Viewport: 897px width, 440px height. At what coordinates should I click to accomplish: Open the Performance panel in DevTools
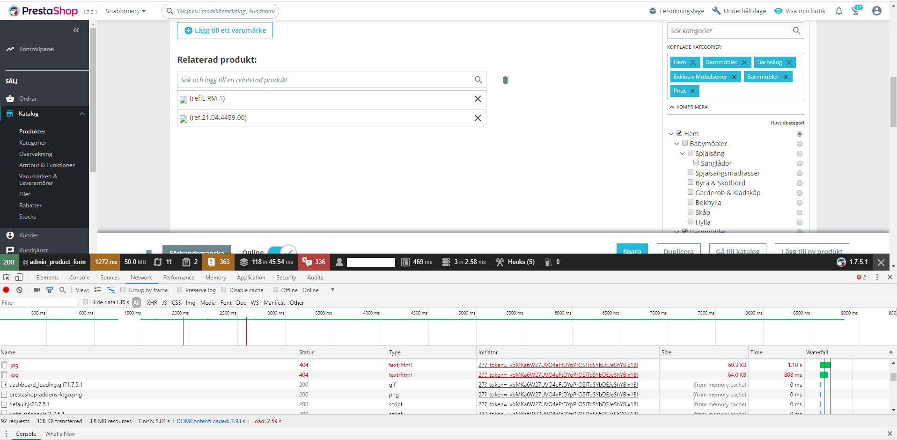(178, 277)
